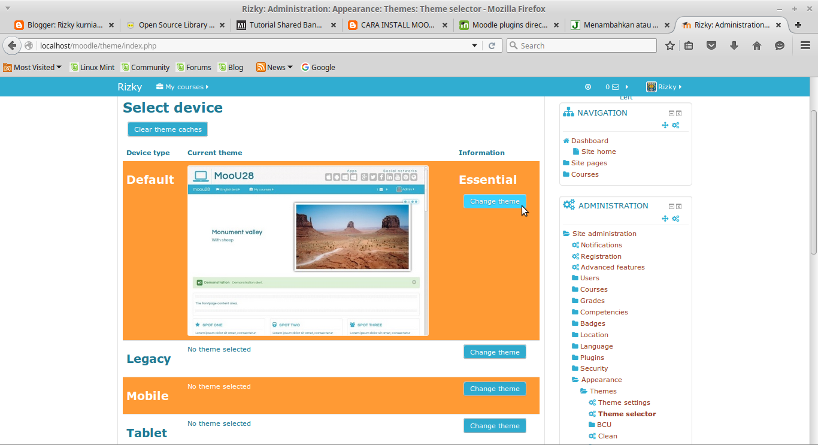Expand messages menu arrow in header
This screenshot has height=445, width=818.
[627, 87]
